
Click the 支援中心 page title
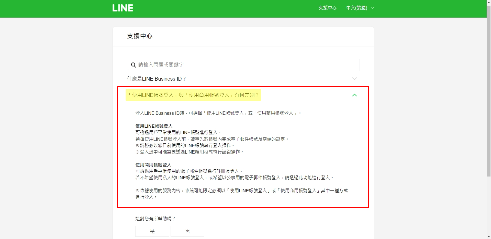[140, 36]
